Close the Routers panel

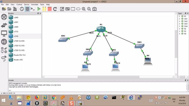[40, 13]
